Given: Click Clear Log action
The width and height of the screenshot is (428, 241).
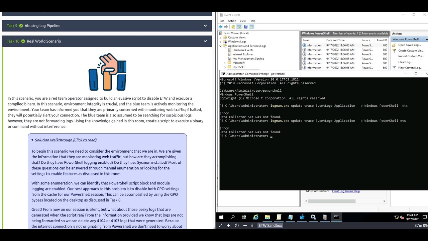Looking at the screenshot, I should pyautogui.click(x=405, y=62).
